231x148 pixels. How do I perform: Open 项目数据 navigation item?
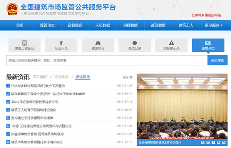[131, 25]
